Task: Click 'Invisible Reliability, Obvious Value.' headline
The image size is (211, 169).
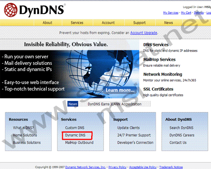Action: click(66, 44)
